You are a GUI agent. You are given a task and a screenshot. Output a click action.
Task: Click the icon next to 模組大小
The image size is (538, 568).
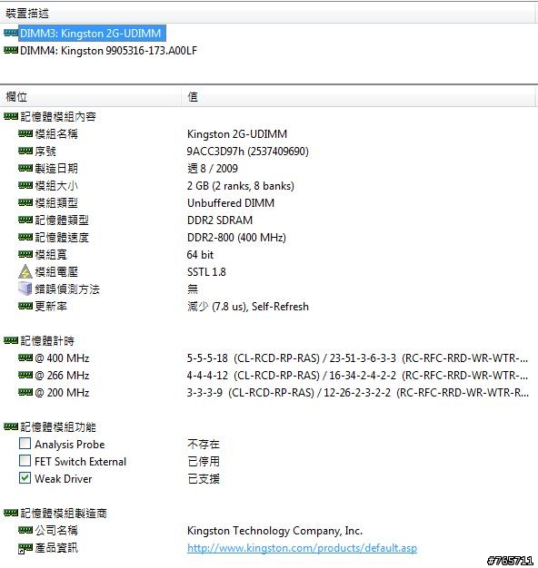pyautogui.click(x=25, y=185)
